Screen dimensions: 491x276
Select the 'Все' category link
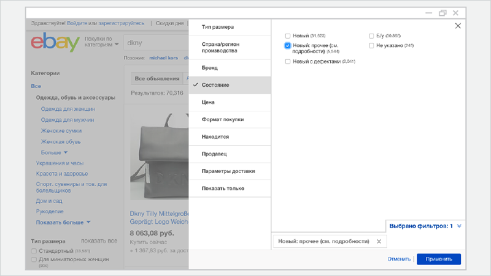click(36, 86)
